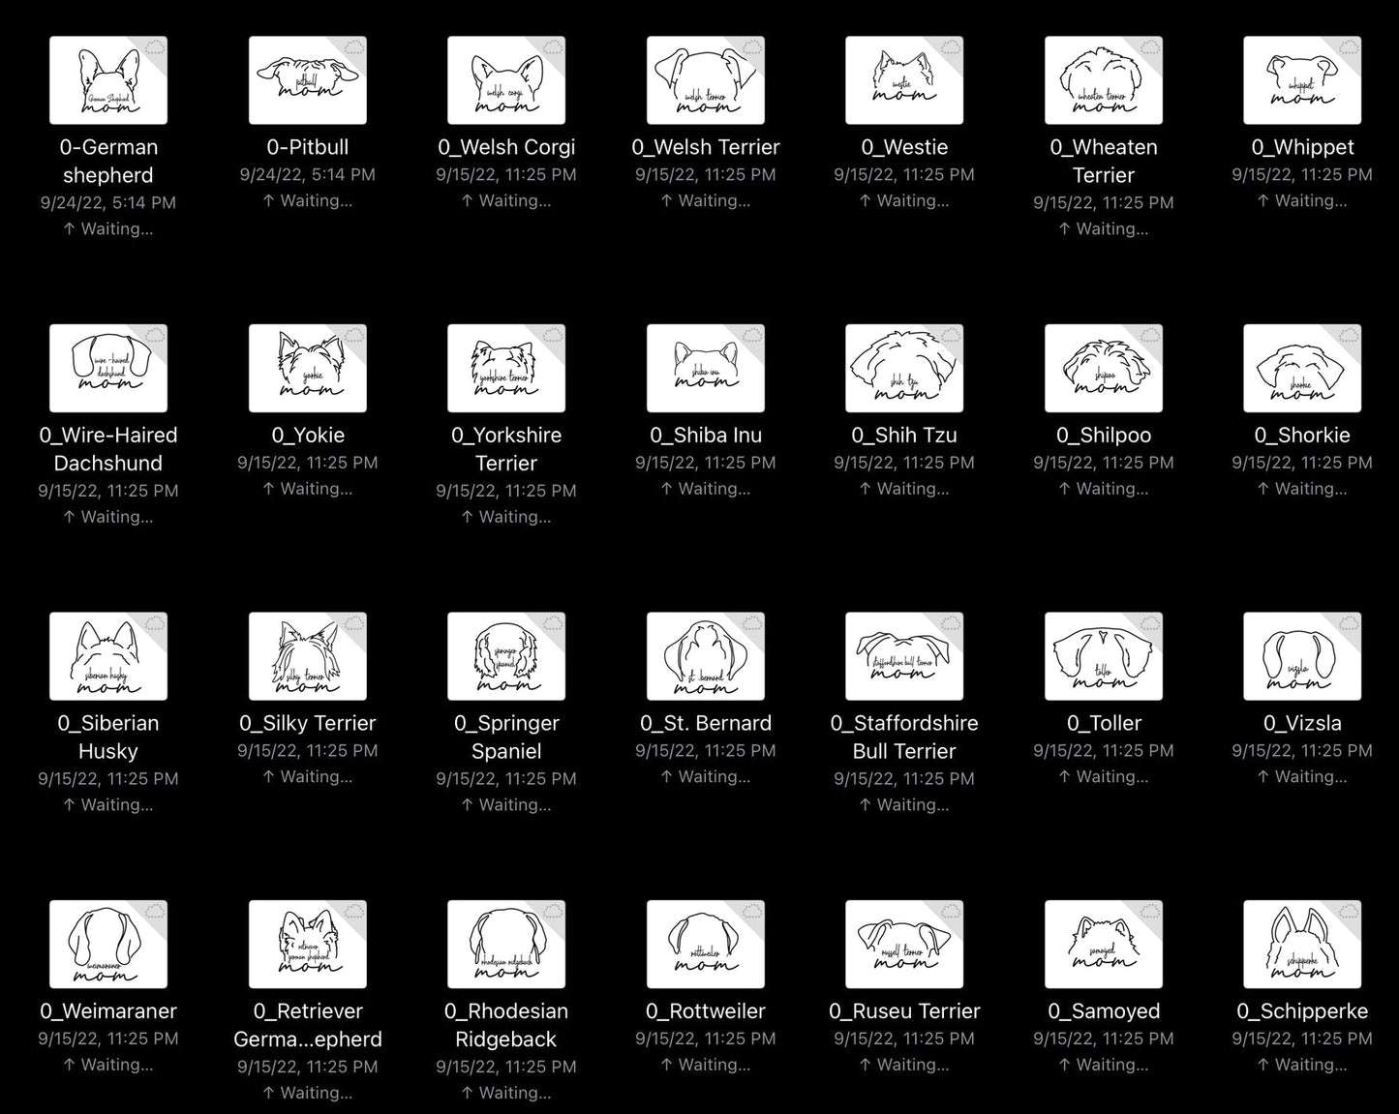Select the 0_Weimaraner file icon
Viewport: 1399px width, 1114px height.
coord(108,944)
